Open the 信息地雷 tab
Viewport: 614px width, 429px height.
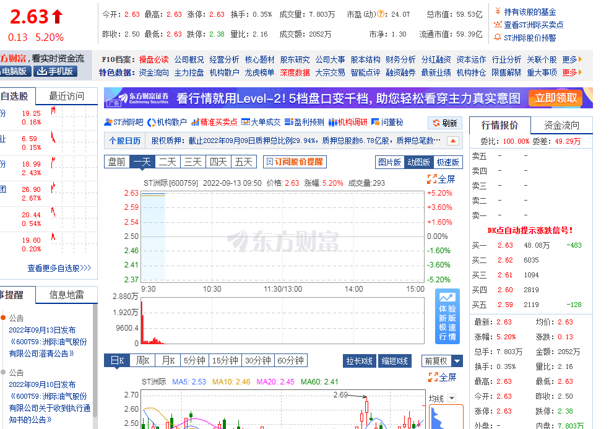67,295
